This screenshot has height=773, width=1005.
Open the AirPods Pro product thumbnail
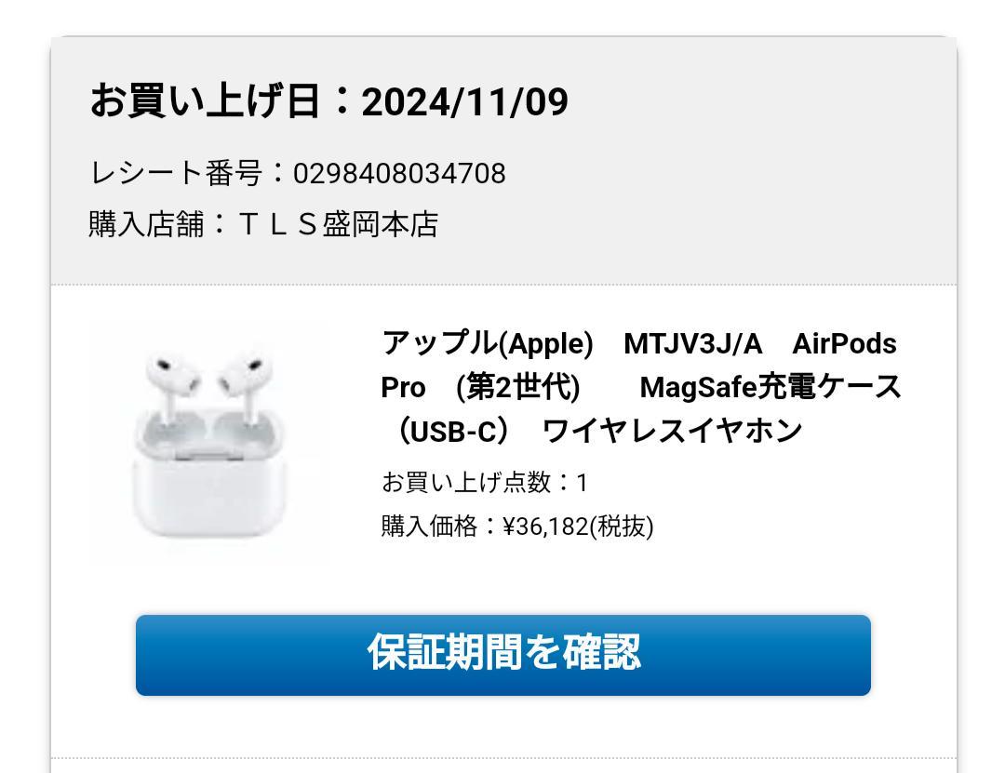[209, 443]
